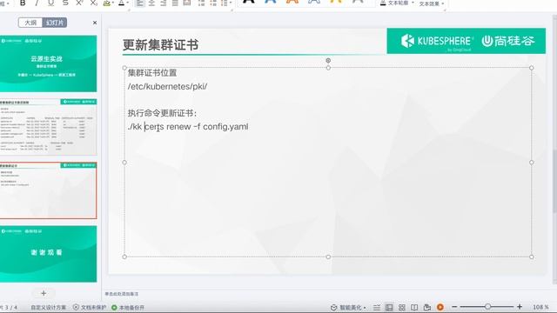
Task: Click the 尚硅谷 logo on slide
Action: tap(508, 41)
